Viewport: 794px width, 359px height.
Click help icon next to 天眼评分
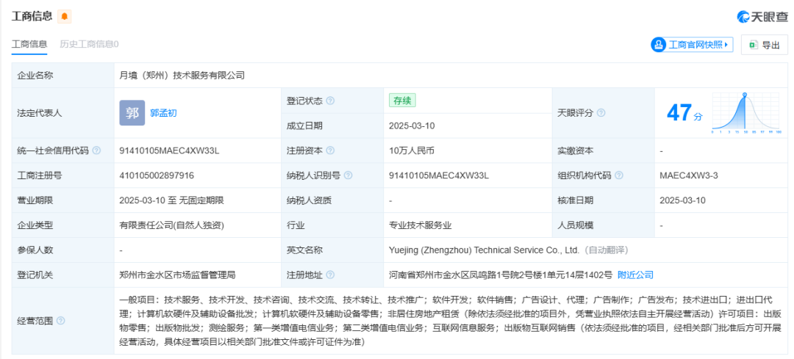point(601,113)
